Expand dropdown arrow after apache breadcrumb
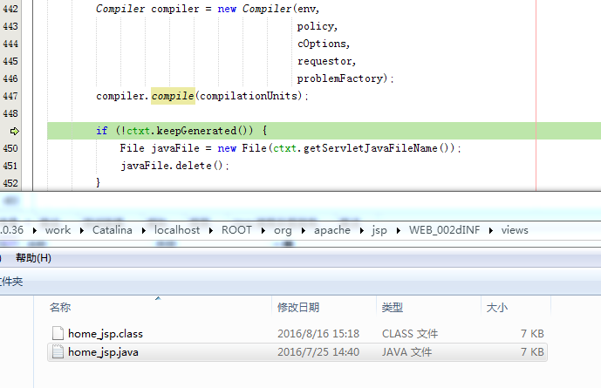The height and width of the screenshot is (388, 601). (x=361, y=230)
